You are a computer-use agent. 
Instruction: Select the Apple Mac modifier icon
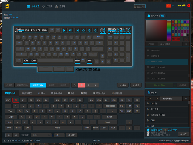point(16,135)
